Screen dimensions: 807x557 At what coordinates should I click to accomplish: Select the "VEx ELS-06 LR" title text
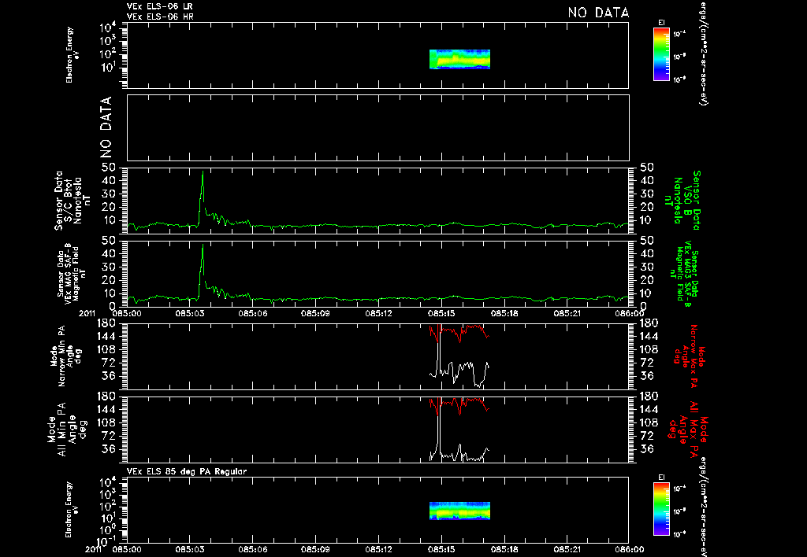pos(160,6)
